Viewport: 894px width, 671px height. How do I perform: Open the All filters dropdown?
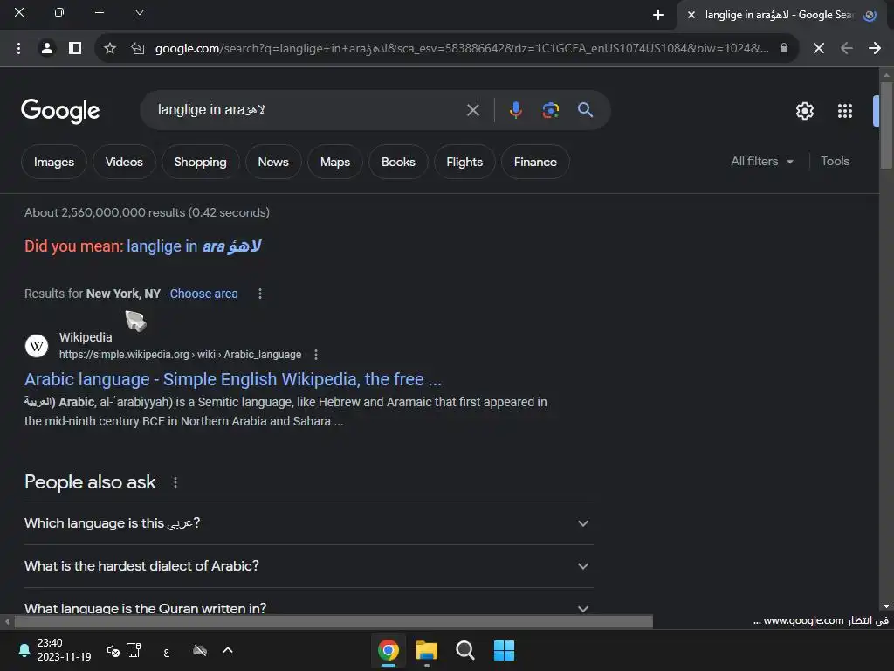coord(762,162)
